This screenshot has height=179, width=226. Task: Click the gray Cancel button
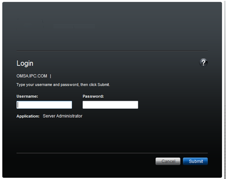[168, 161]
